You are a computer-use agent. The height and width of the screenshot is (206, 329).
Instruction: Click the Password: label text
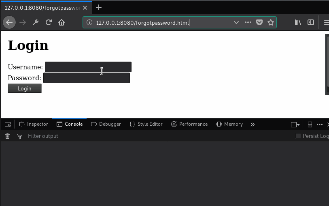pos(25,78)
